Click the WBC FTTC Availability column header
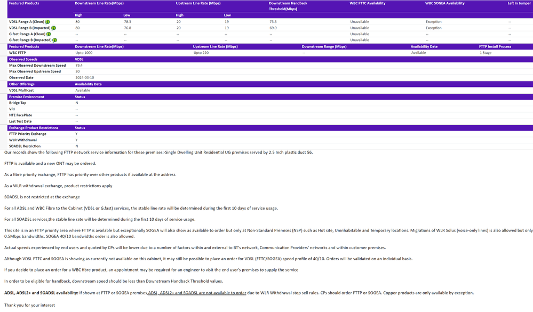 click(367, 3)
